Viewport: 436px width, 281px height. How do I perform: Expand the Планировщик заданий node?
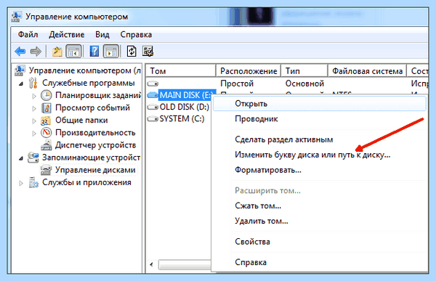[34, 96]
